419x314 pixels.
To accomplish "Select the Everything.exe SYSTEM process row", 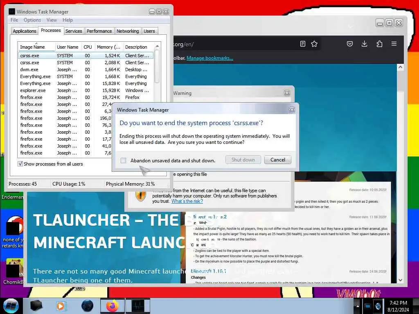I will coord(86,76).
